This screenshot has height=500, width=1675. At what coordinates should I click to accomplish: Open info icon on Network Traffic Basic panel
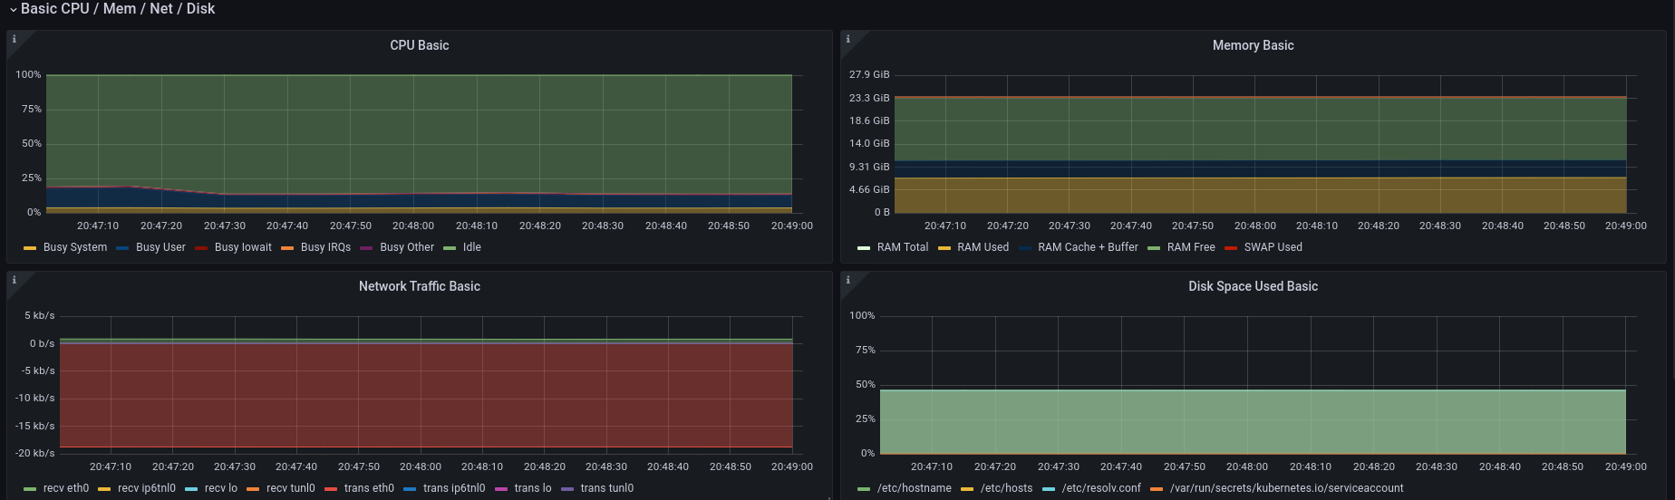point(15,280)
